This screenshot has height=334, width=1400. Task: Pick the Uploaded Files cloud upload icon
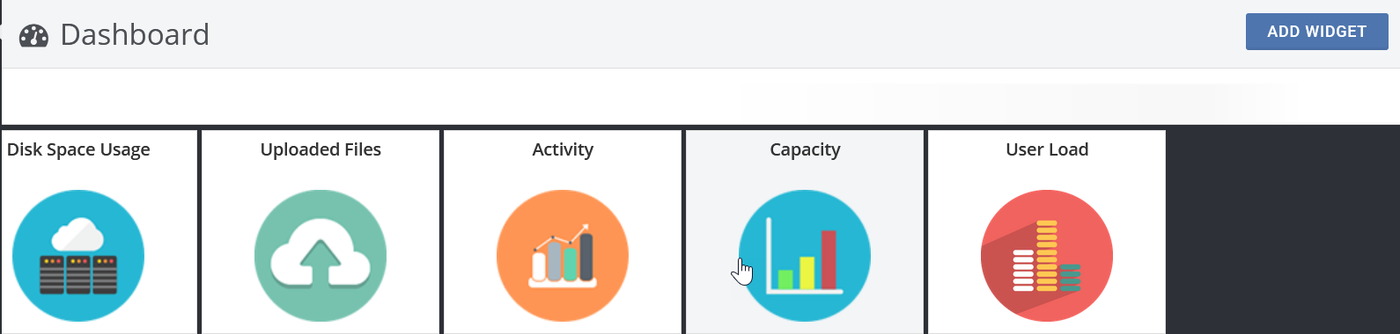(321, 256)
